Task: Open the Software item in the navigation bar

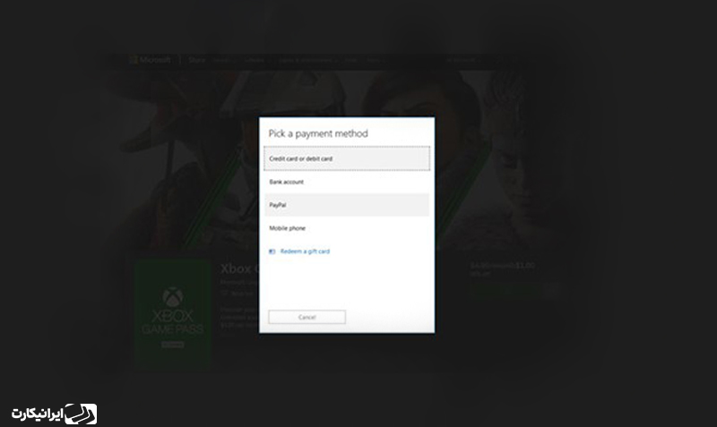Action: [255, 61]
